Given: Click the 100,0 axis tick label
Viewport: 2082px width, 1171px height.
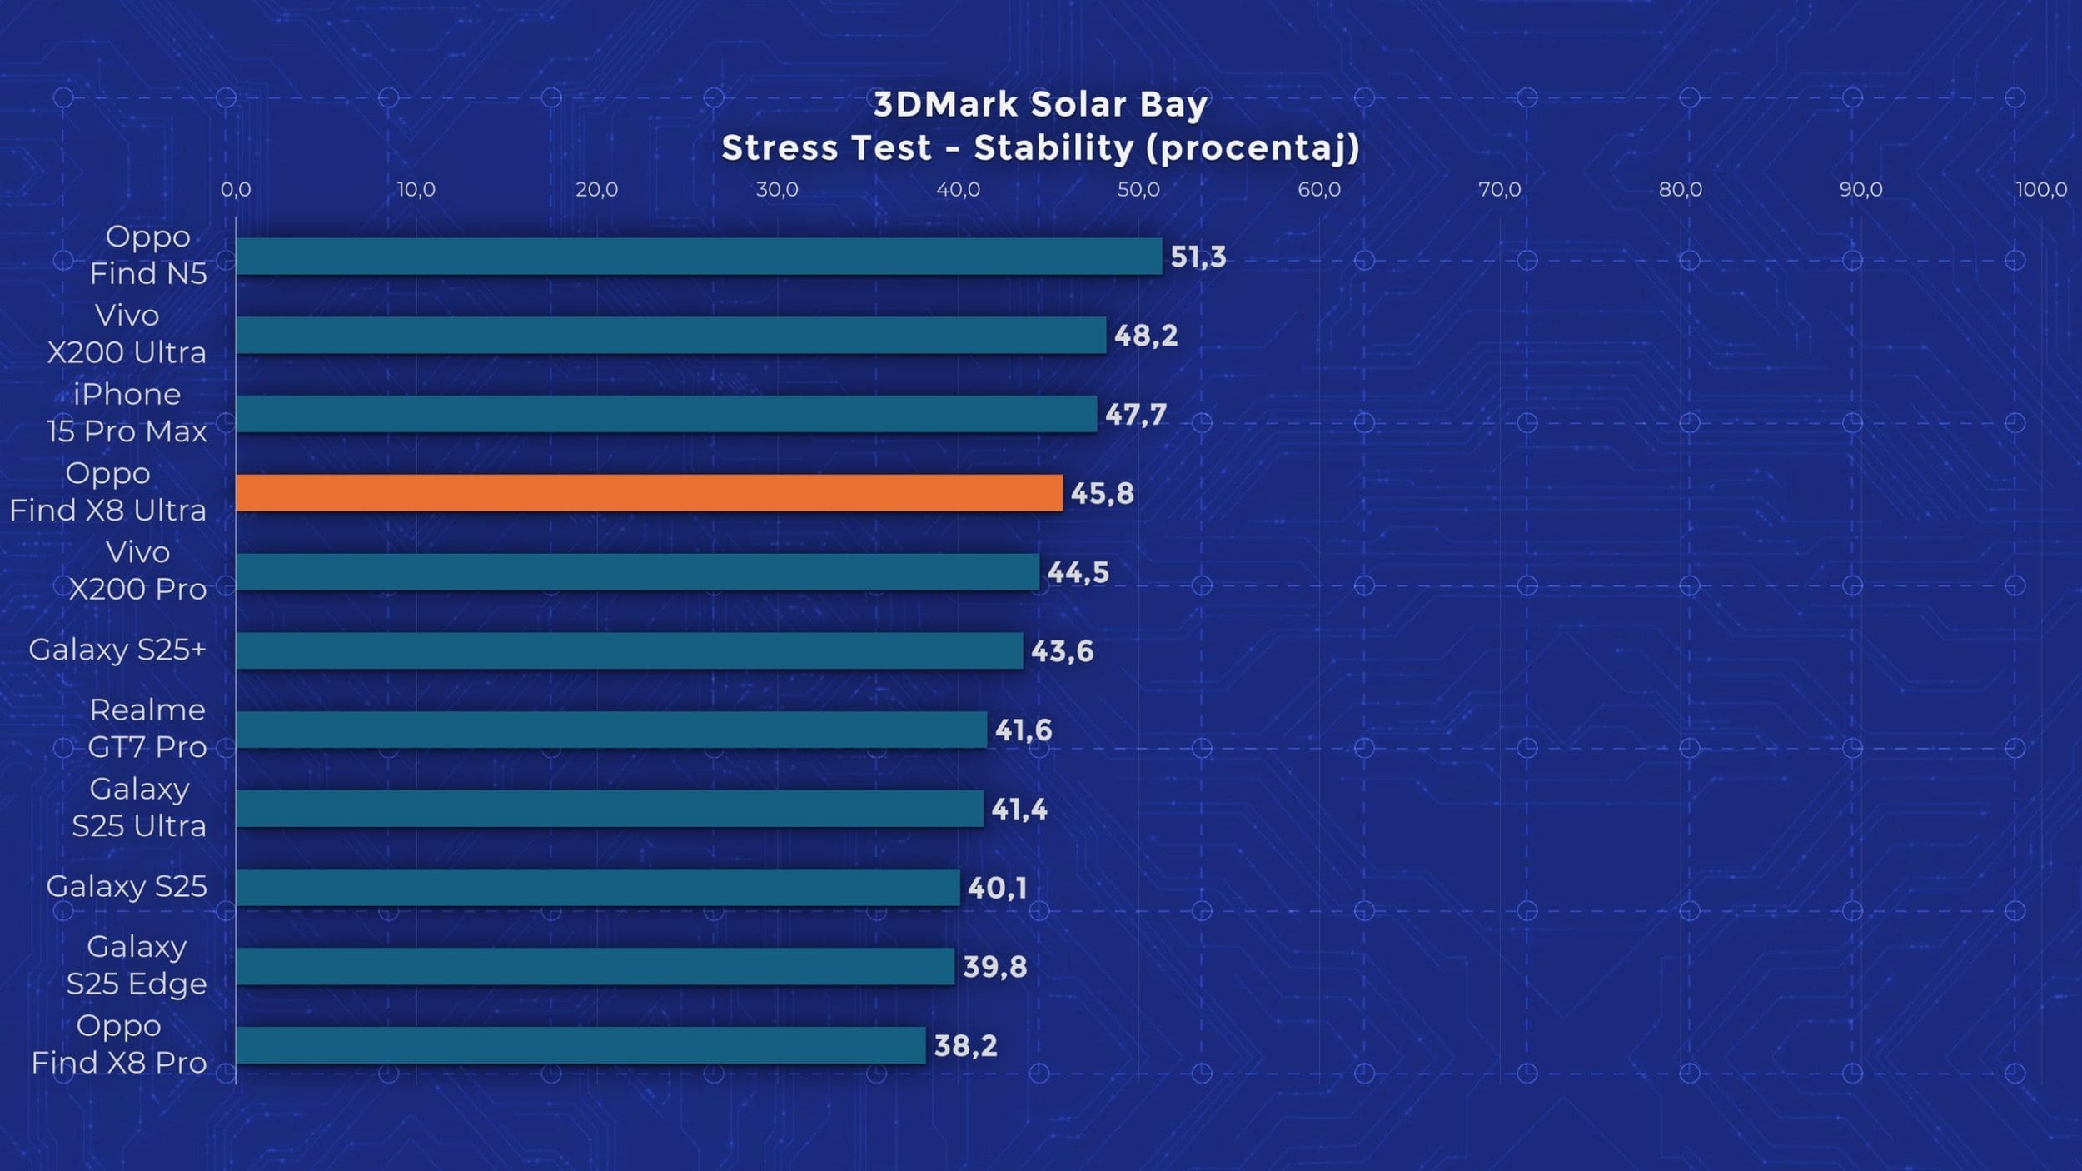Looking at the screenshot, I should (2040, 189).
